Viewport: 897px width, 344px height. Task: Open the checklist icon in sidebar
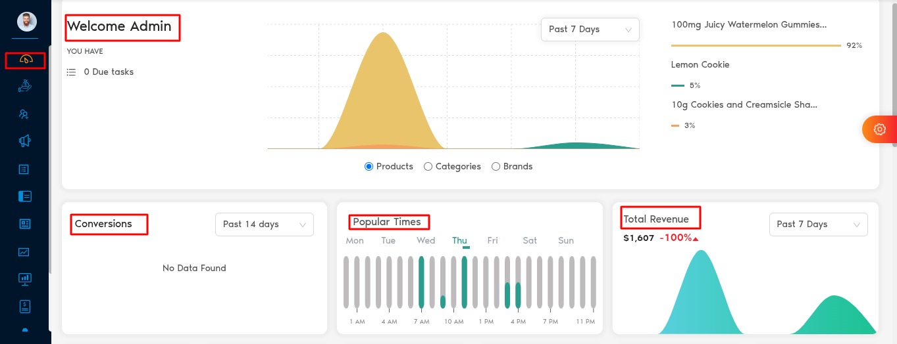(x=24, y=169)
